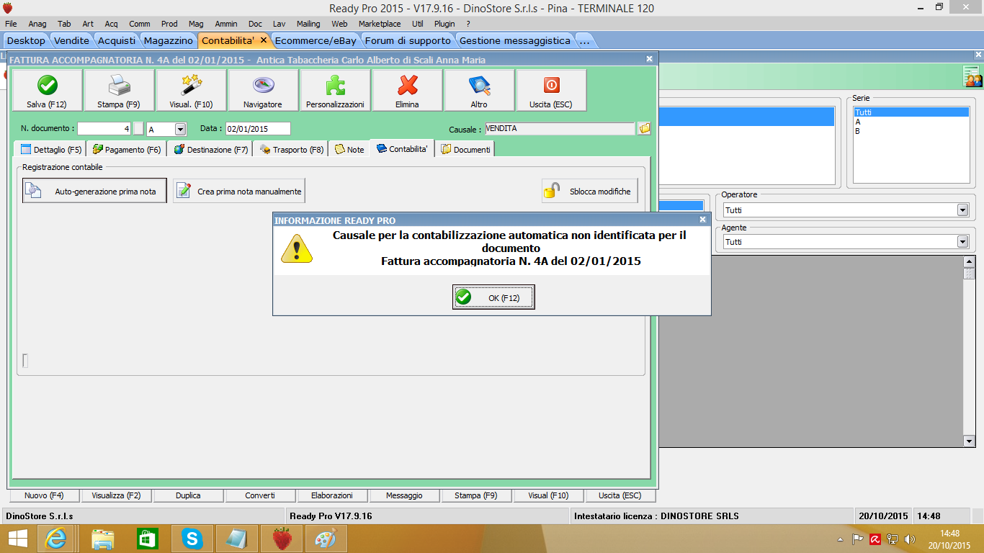
Task: Open Personalizzazioni puzzle-piece settings
Action: (335, 90)
